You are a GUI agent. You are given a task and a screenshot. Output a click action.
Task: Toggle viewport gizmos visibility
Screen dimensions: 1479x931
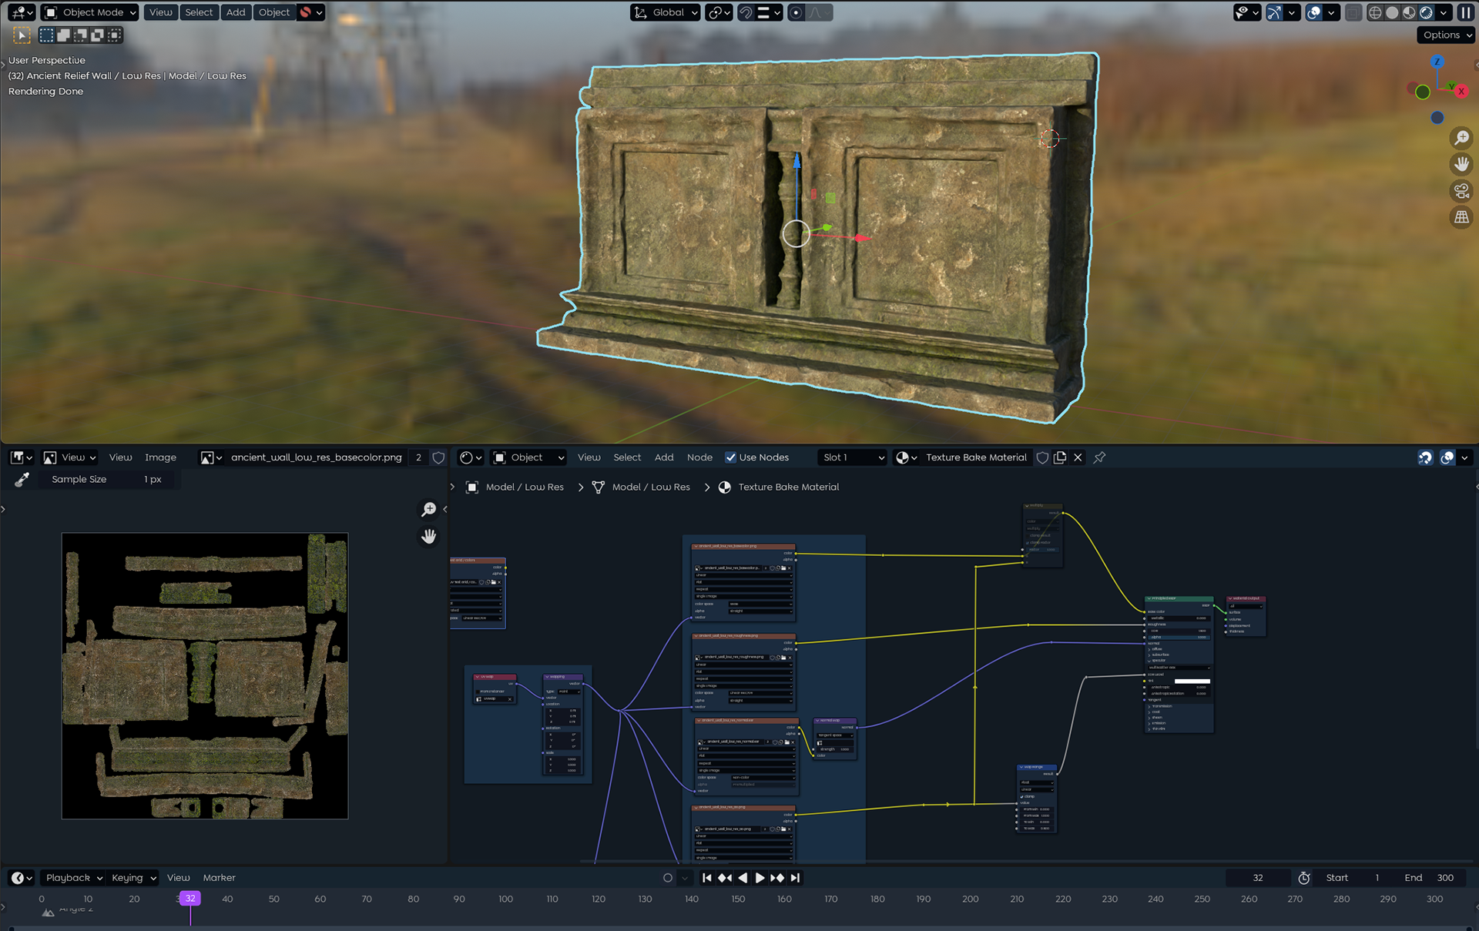click(x=1275, y=12)
